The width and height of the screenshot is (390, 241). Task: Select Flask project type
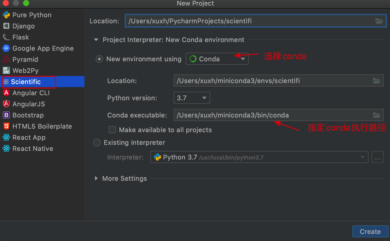42,37
